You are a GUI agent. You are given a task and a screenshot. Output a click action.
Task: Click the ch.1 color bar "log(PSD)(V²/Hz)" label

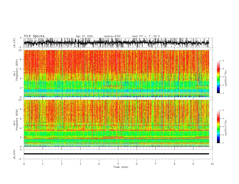pyautogui.click(x=226, y=78)
